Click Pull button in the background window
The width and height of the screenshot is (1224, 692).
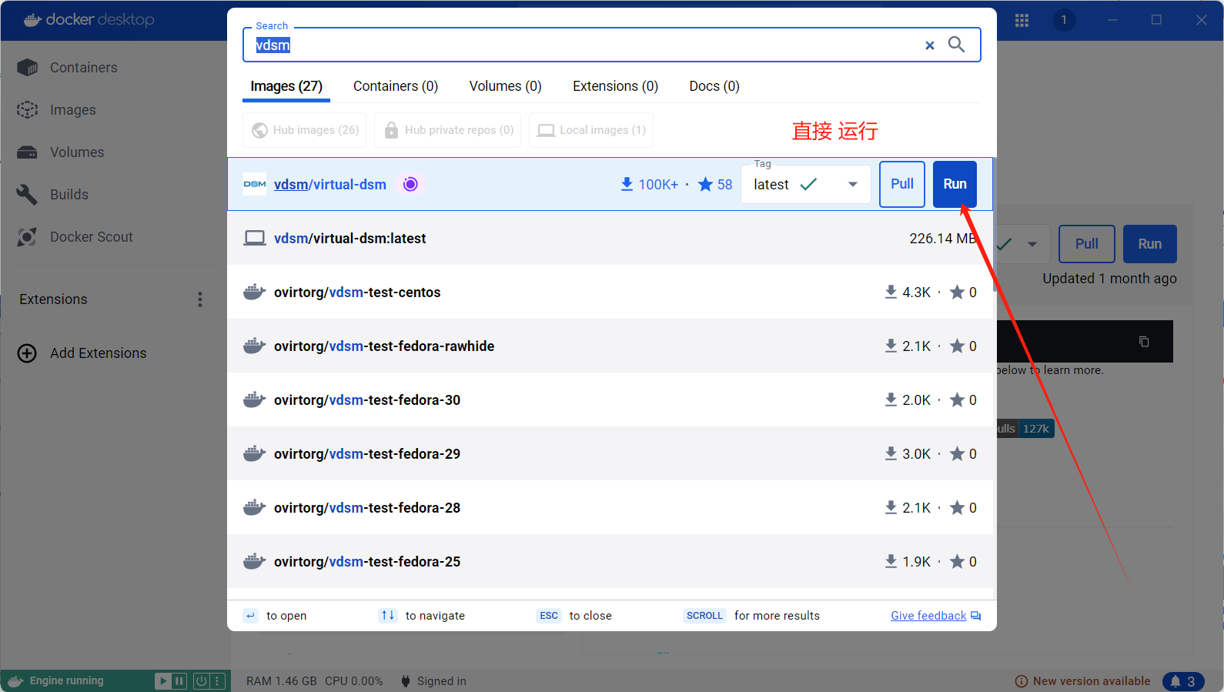[x=1087, y=244]
